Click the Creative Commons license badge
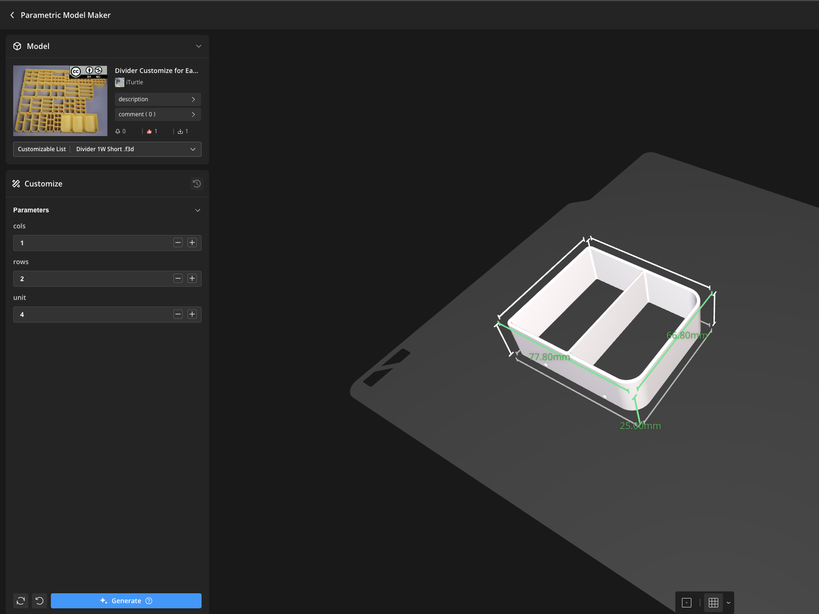The image size is (819, 614). point(89,72)
